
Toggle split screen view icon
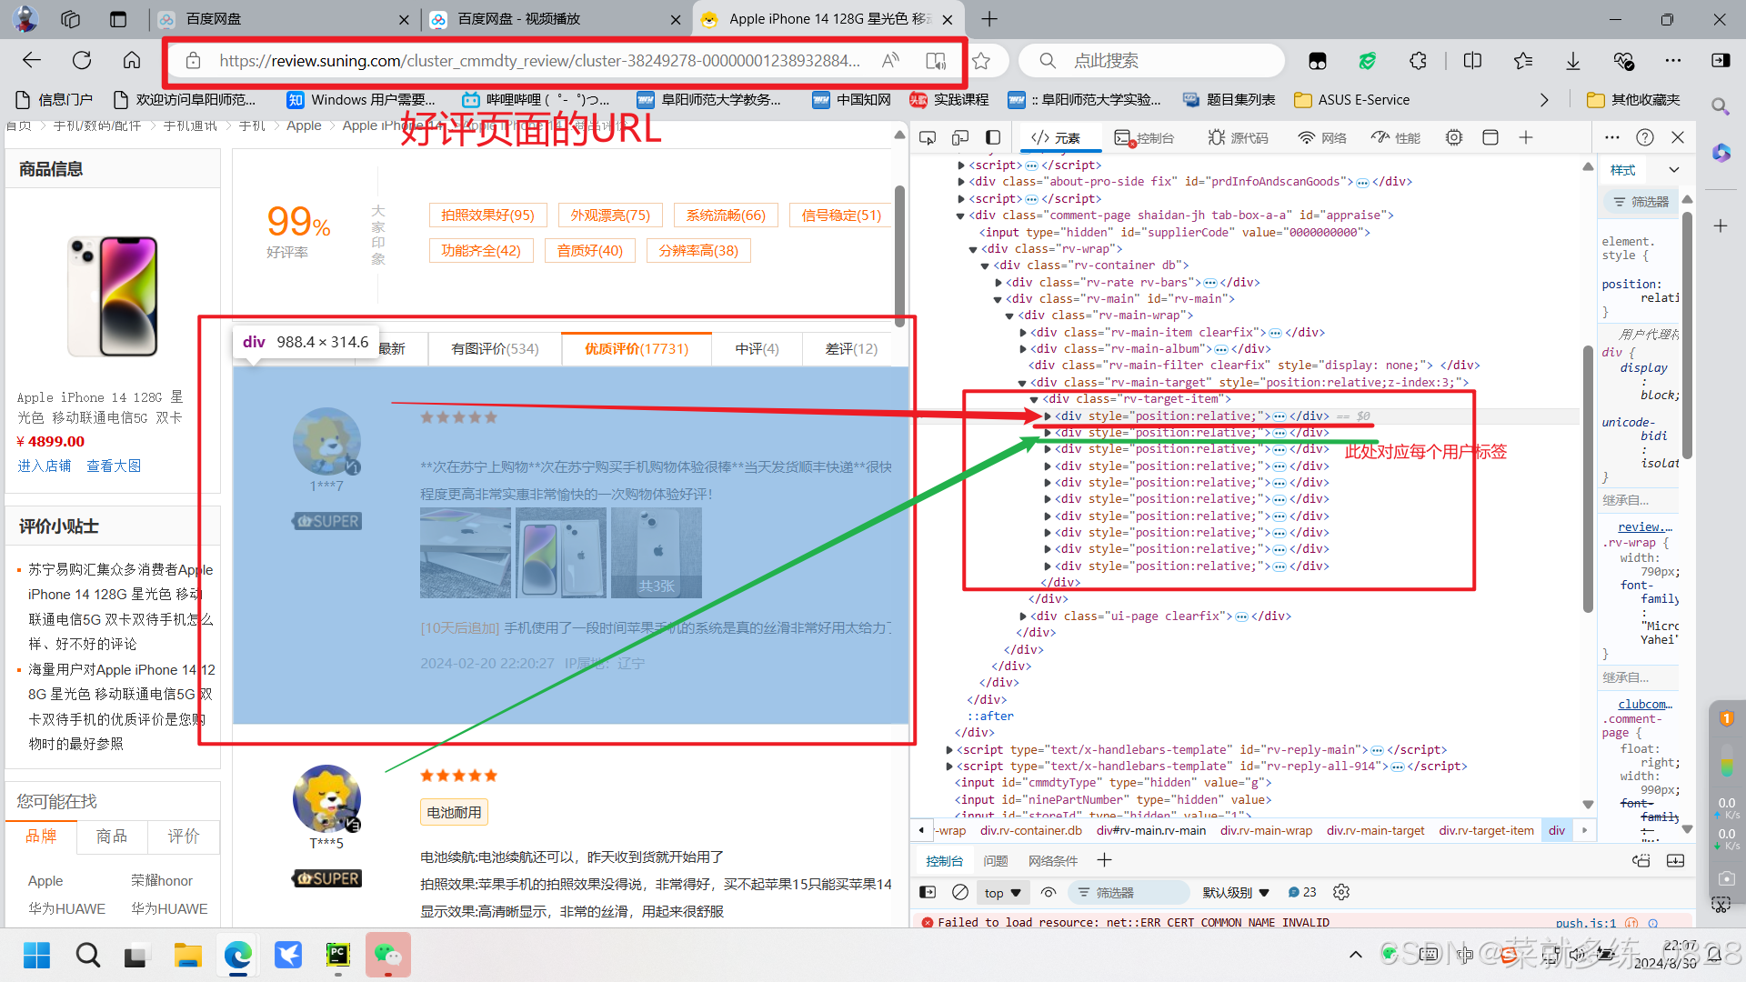pyautogui.click(x=1472, y=61)
